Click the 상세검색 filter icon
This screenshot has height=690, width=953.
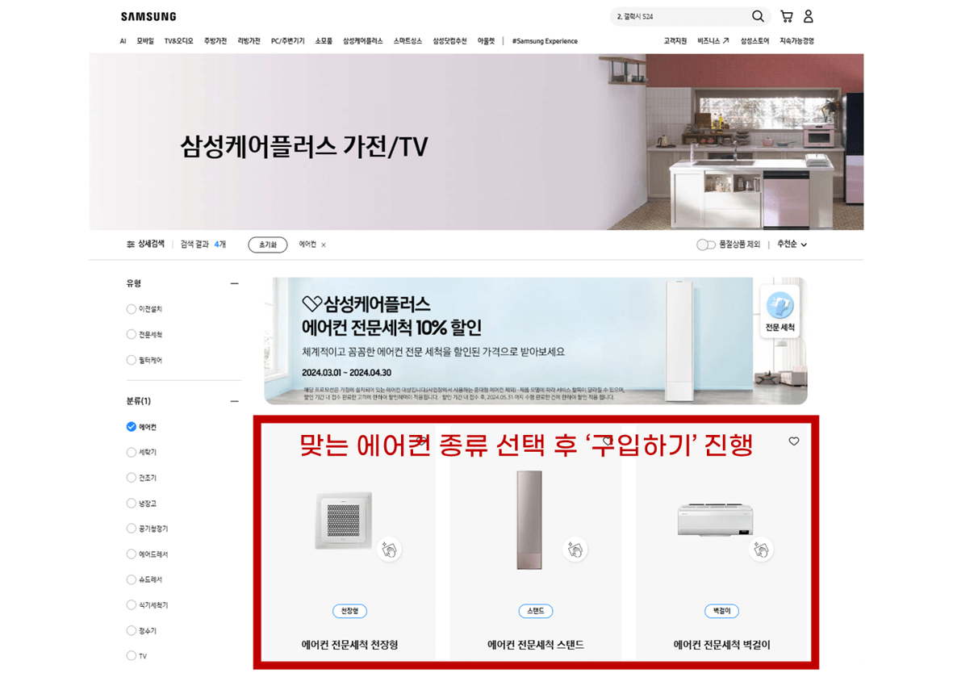(130, 245)
